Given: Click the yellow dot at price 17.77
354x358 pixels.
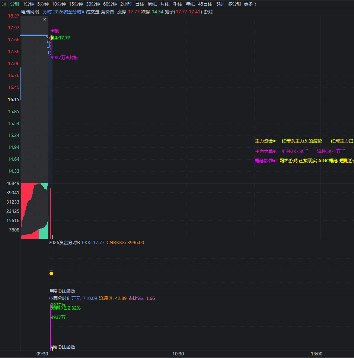Looking at the screenshot, I should (x=51, y=38).
